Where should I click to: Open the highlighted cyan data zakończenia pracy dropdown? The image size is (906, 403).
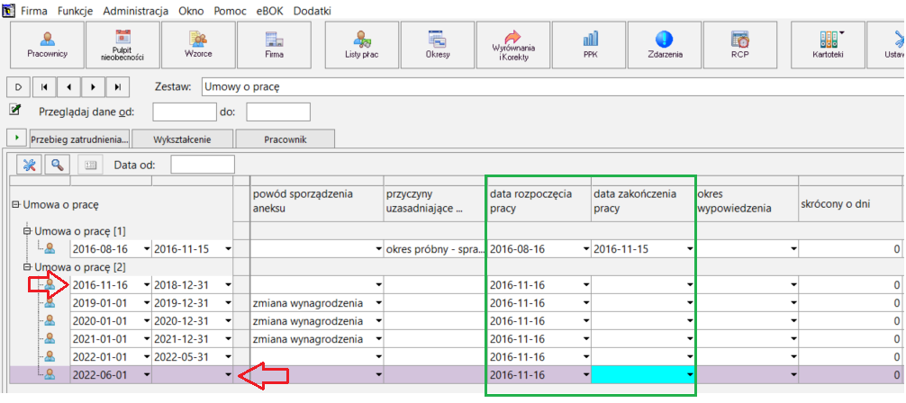point(689,375)
